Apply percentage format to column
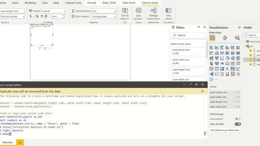This screenshot has width=260, height=146. pos(37,16)
